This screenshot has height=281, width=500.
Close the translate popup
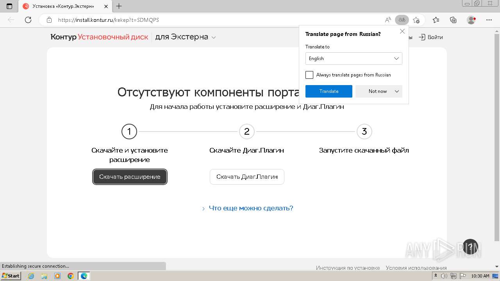(x=402, y=31)
